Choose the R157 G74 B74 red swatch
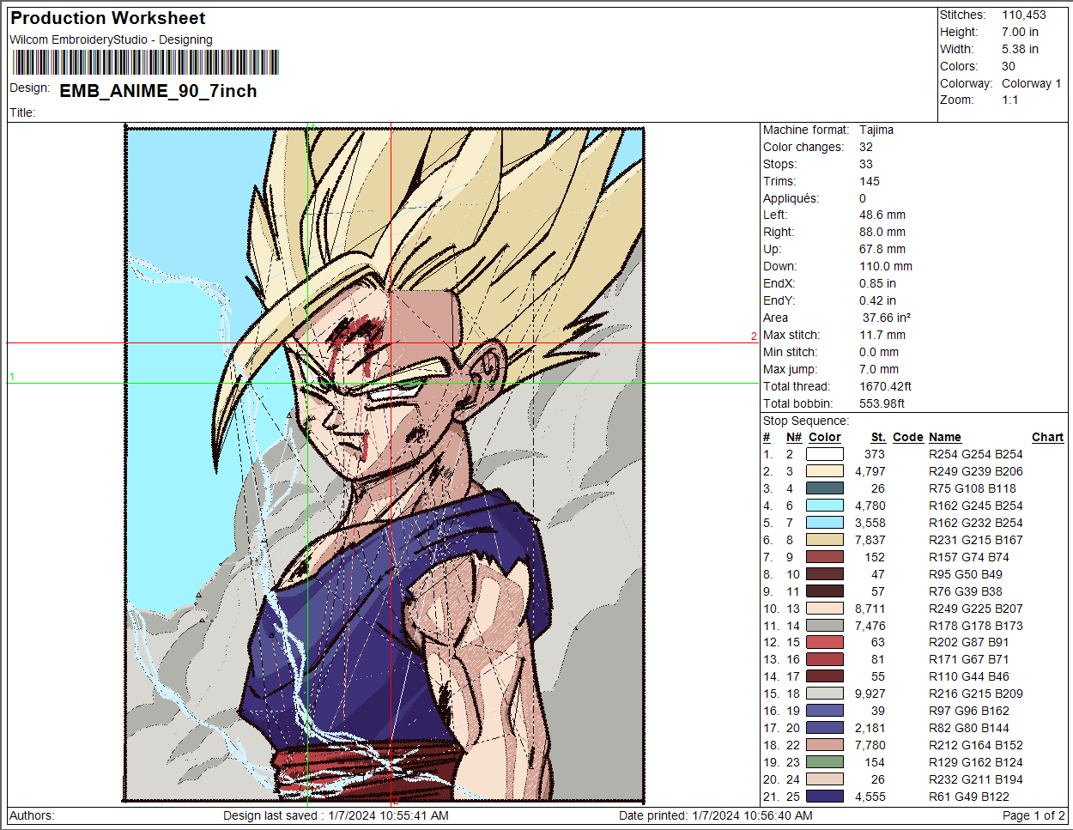Image resolution: width=1073 pixels, height=830 pixels. (824, 557)
